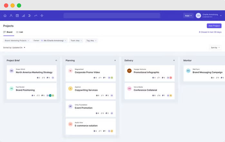Screen dimensions: 225x142
Task: Open the Tag: Any dropdown
Action: pyautogui.click(x=91, y=41)
